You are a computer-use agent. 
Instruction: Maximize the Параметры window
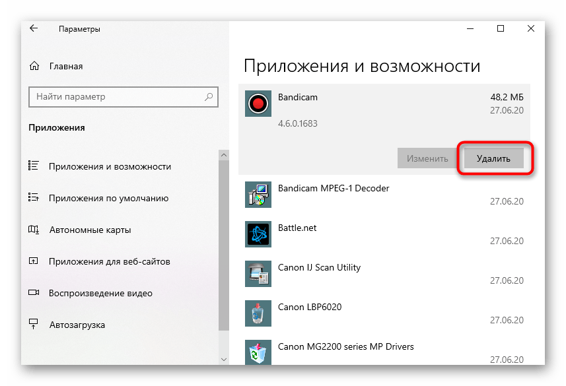[x=501, y=28]
